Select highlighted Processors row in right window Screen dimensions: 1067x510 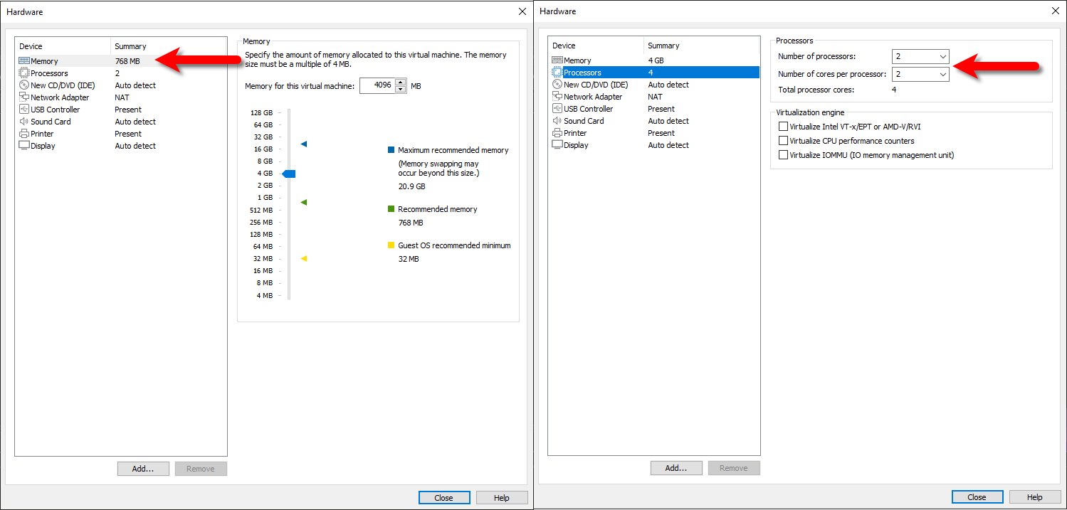click(654, 73)
